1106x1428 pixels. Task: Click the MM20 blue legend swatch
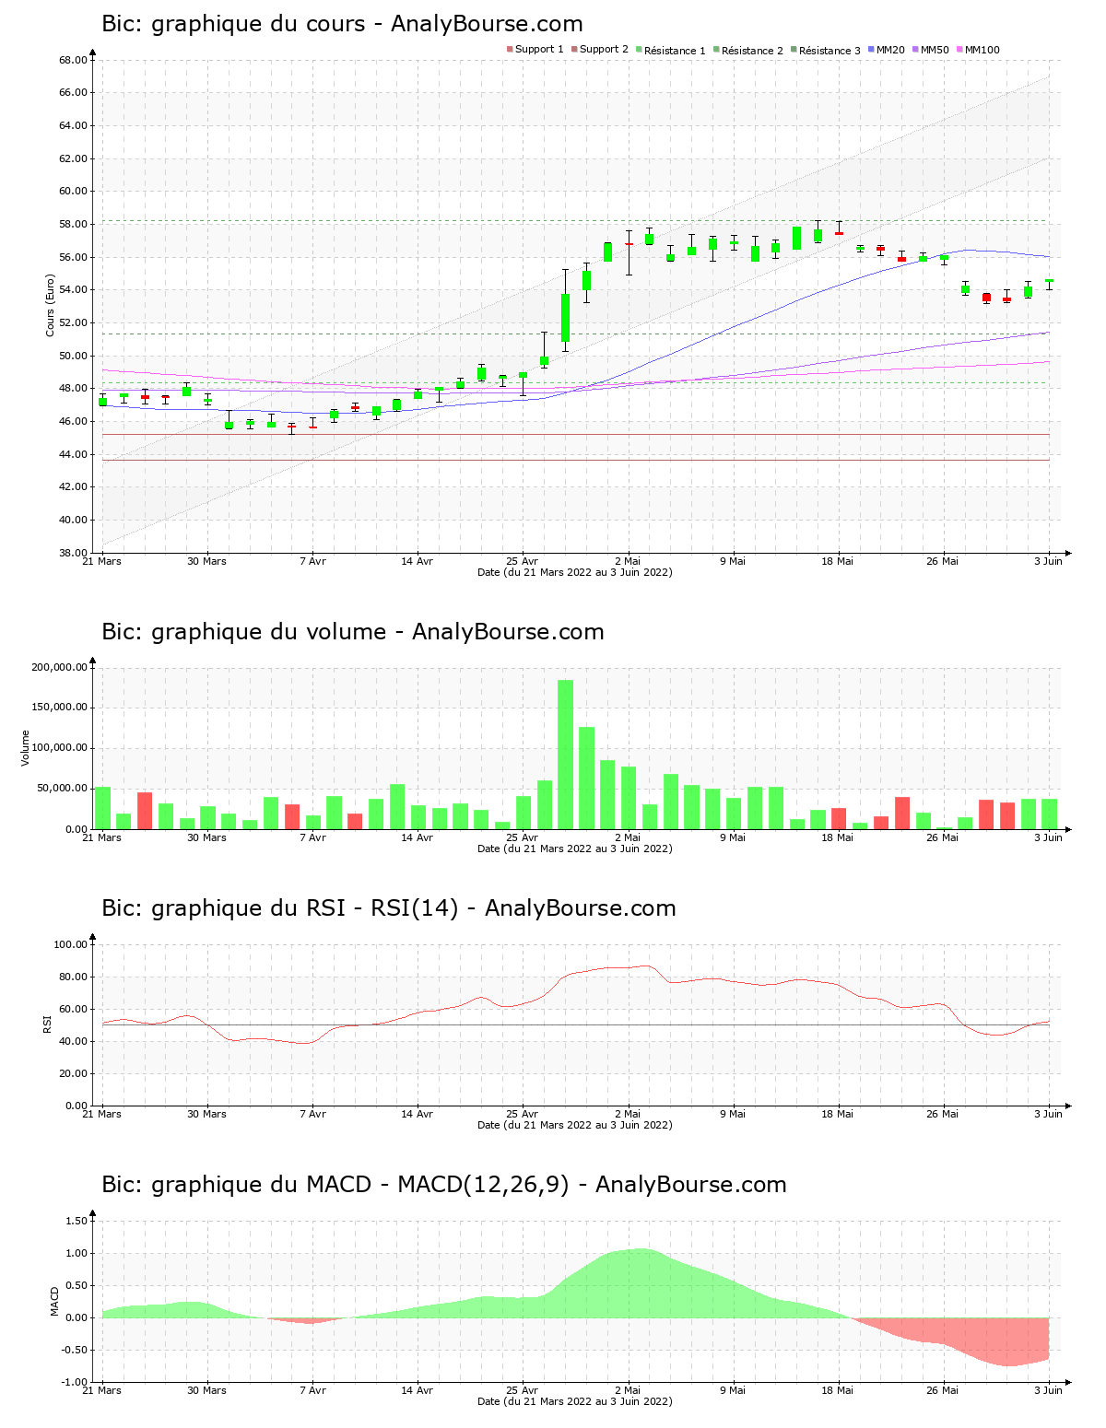point(871,50)
